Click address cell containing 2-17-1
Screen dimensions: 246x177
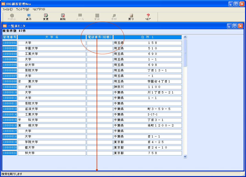point(148,115)
